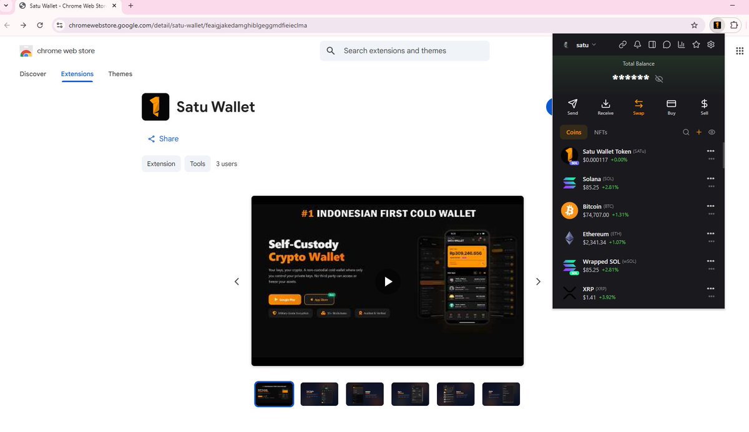This screenshot has width=749, height=432.
Task: Click the Extension category chip
Action: [x=161, y=164]
